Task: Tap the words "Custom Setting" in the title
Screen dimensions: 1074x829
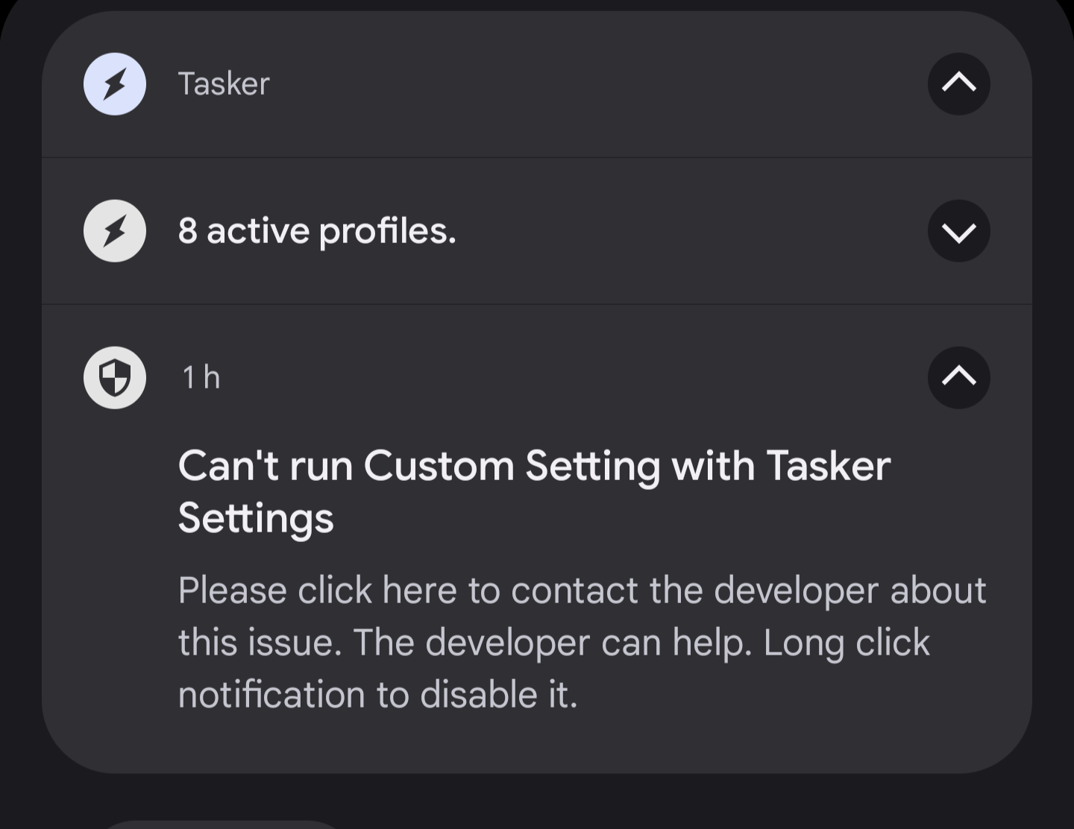Action: click(x=512, y=466)
